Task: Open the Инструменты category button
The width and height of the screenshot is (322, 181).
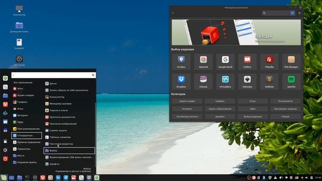Action: point(285,101)
